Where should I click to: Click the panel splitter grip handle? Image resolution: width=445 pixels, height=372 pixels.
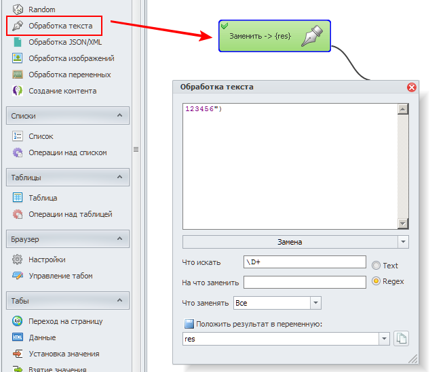tap(136, 150)
